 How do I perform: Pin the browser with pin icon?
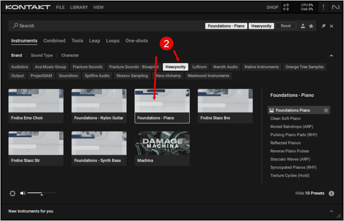pyautogui.click(x=323, y=26)
